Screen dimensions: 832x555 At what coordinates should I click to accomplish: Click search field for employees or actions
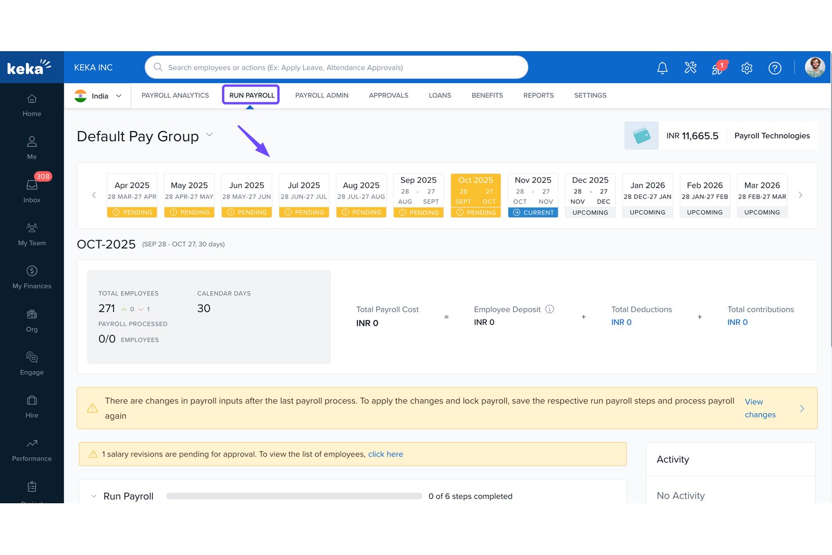[336, 67]
